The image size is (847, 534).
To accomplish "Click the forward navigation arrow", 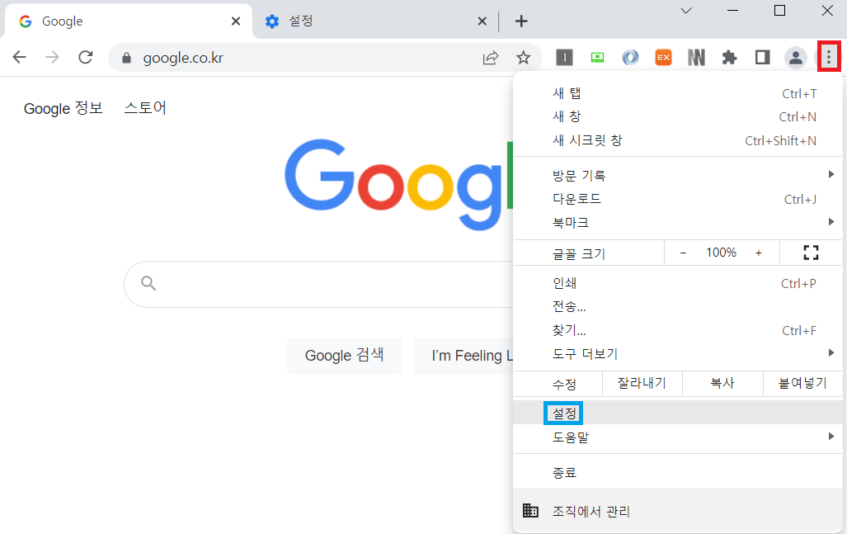I will (53, 57).
